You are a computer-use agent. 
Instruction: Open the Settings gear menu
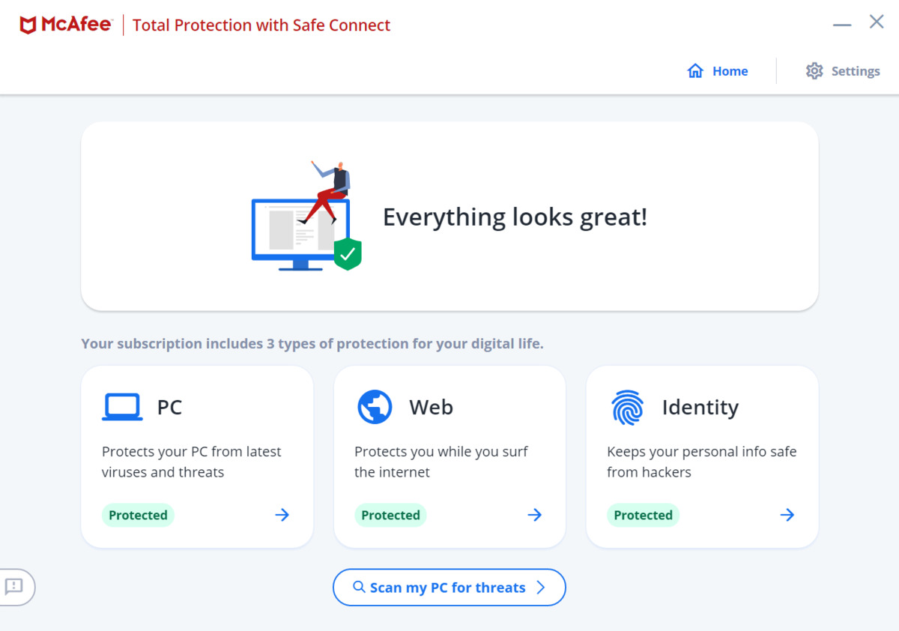click(843, 71)
